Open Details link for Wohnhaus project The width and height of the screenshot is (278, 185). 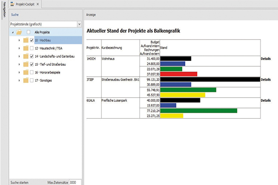[266, 59]
